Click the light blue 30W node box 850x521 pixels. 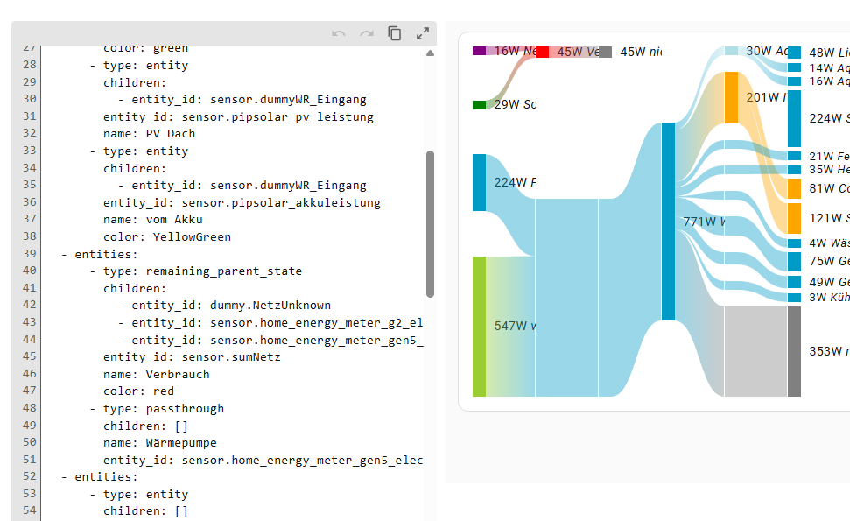point(731,51)
